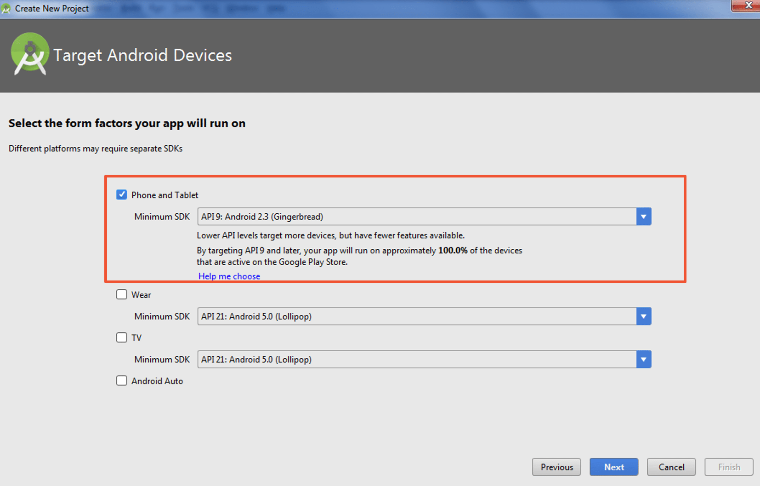Enable the Wear form factor
This screenshot has width=760, height=486.
tap(121, 294)
